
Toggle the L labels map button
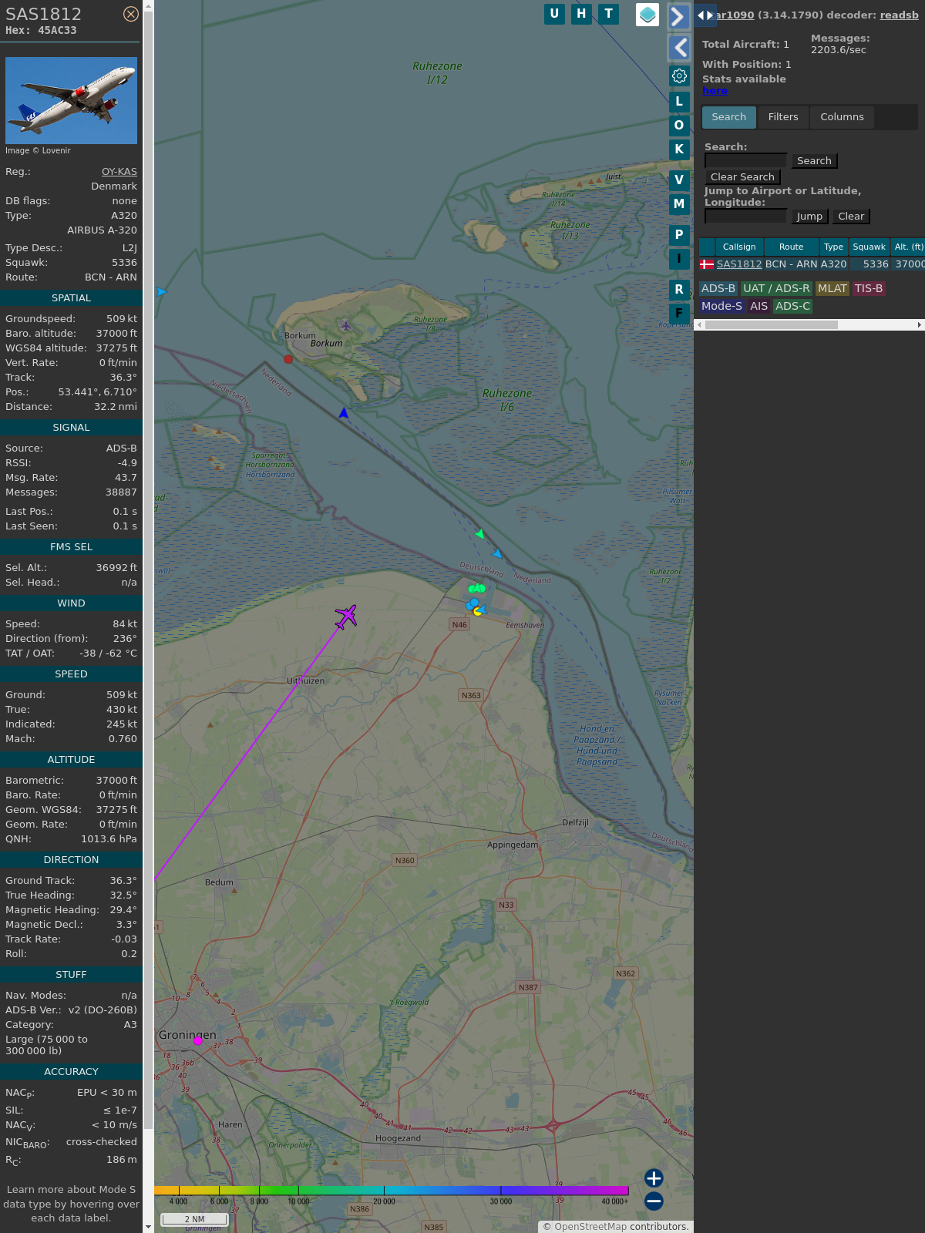[679, 101]
